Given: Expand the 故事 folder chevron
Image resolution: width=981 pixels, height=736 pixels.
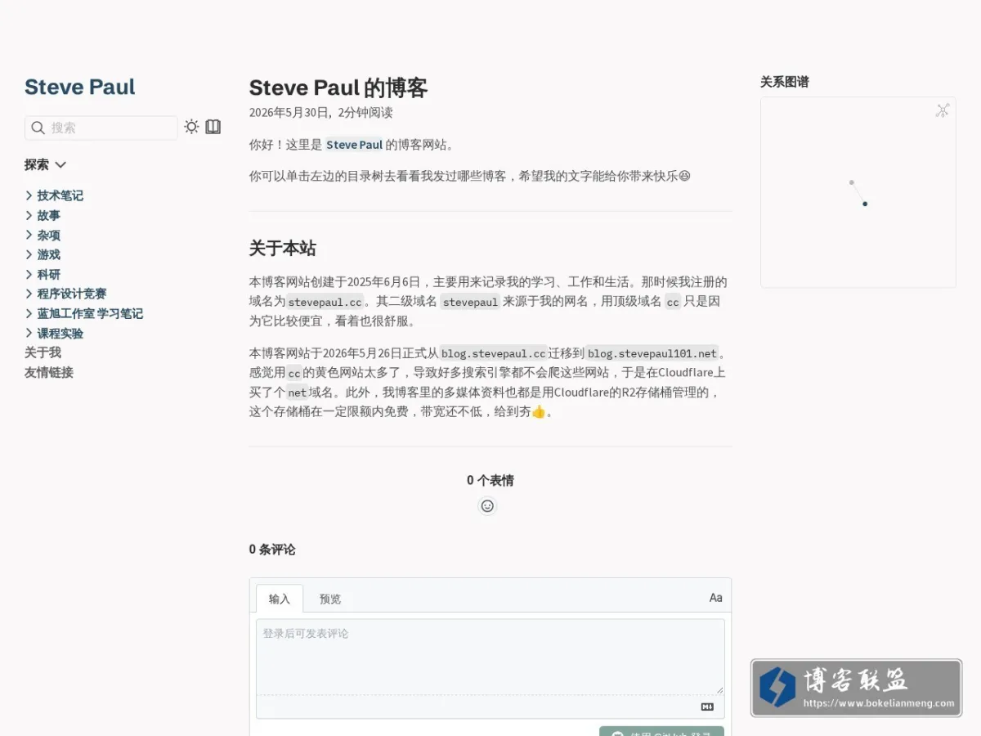Looking at the screenshot, I should click(29, 215).
